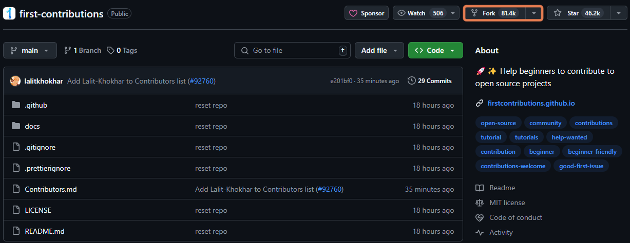Click the pulse icon beside Activity
This screenshot has width=630, height=243.
tap(480, 232)
